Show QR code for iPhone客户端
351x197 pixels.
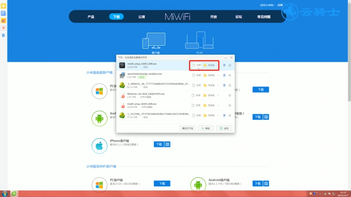tap(167, 144)
